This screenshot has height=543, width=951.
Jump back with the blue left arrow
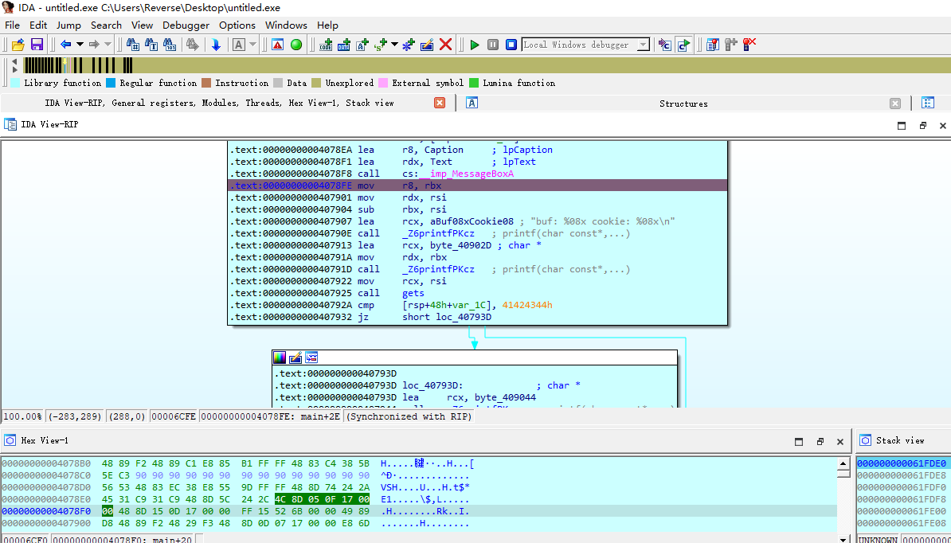point(65,45)
